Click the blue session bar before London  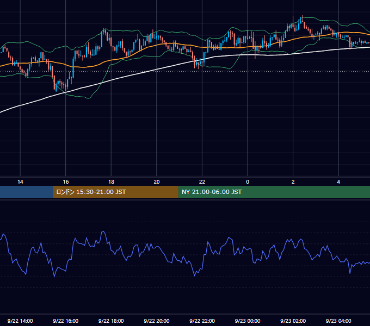27,192
